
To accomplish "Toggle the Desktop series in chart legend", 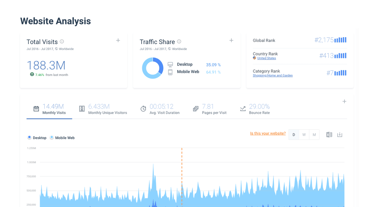I will tap(30, 138).
